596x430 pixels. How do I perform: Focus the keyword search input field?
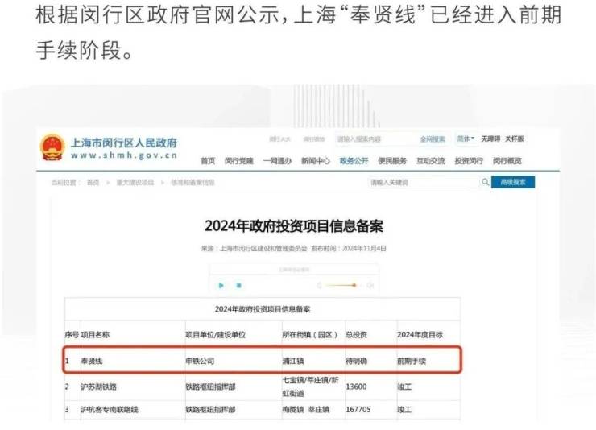[x=423, y=183]
